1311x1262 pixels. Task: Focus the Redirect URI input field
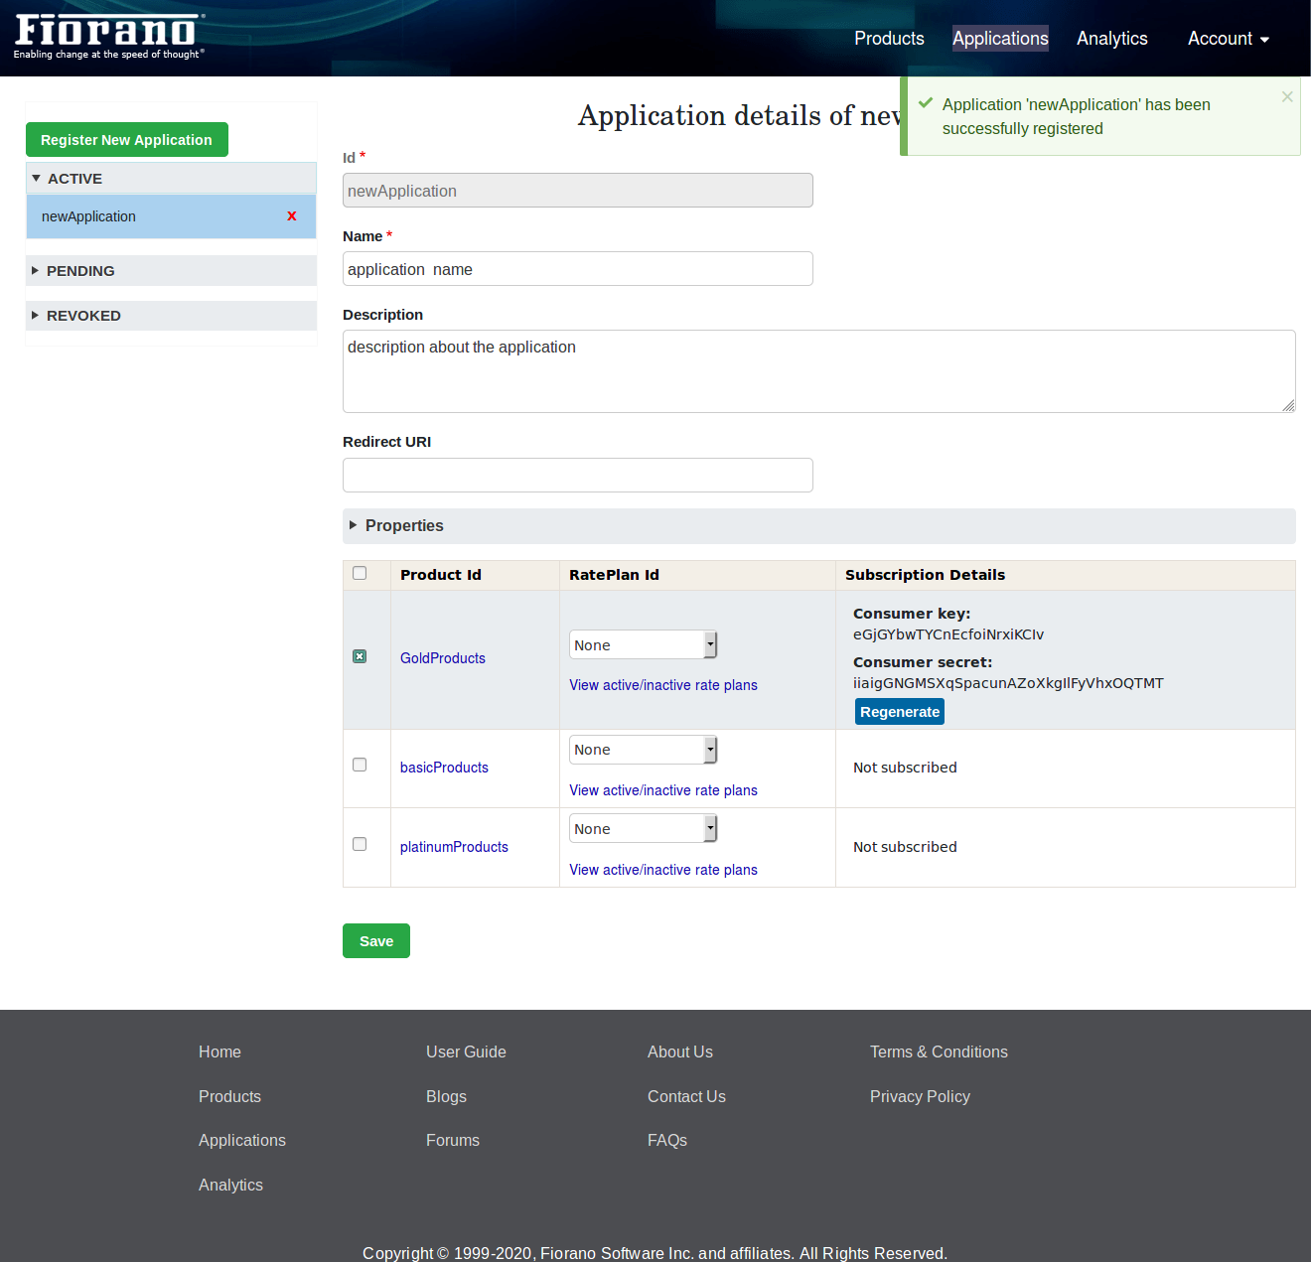[578, 476]
